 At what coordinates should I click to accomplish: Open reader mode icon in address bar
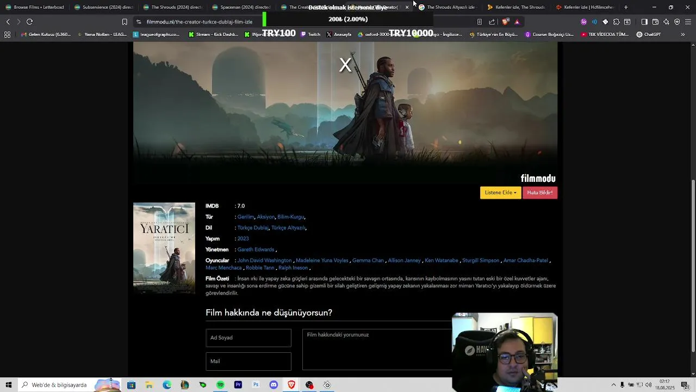pos(479,22)
